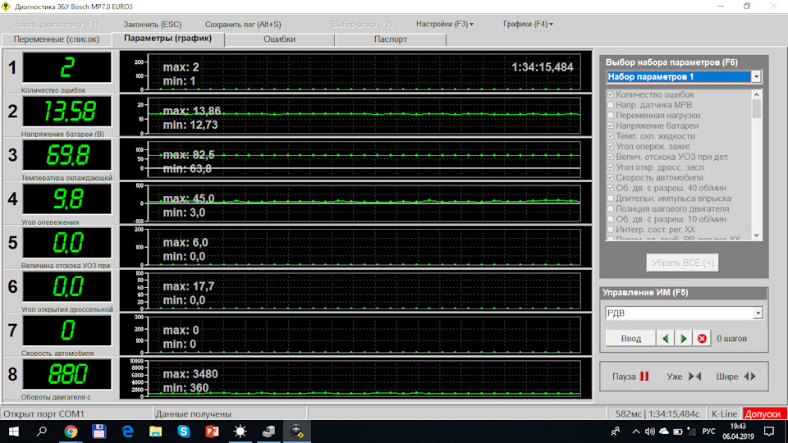The image size is (788, 443).
Task: Click the Ввод button
Action: point(630,339)
